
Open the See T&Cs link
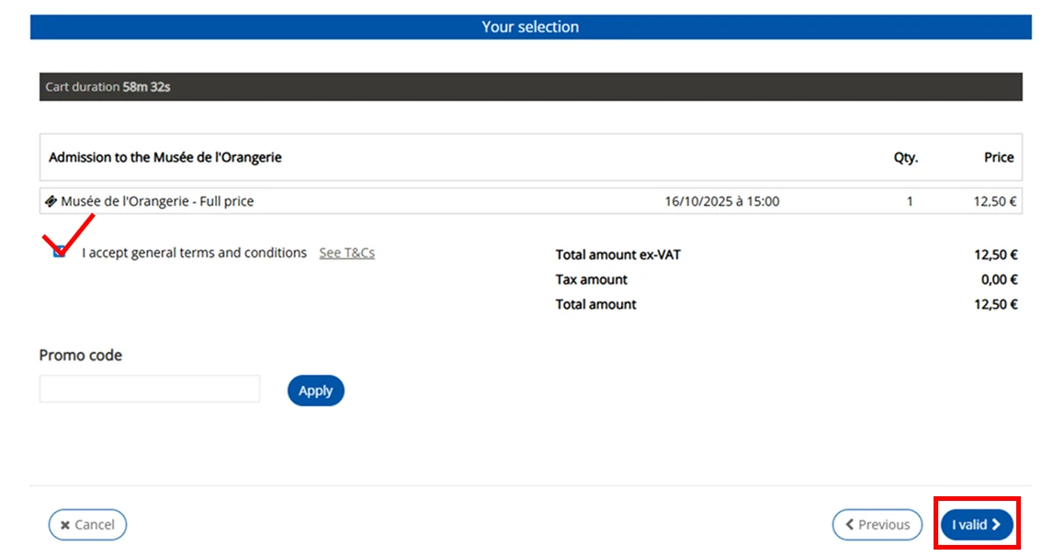coord(346,253)
